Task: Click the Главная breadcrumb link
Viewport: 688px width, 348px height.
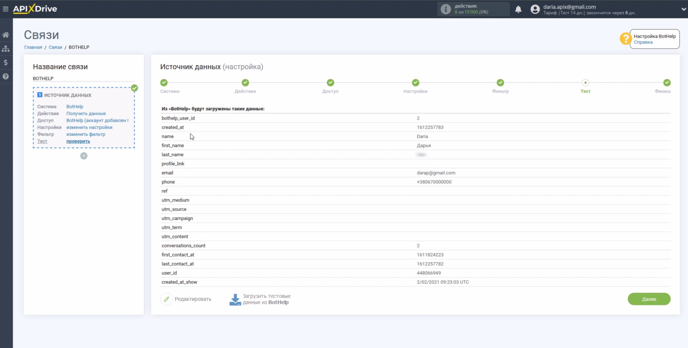Action: tap(33, 47)
